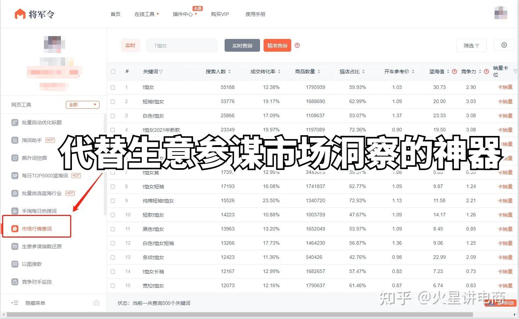This screenshot has height=319, width=519.
Task: Check the checkbox for 短袖t恤女 row
Action: 113,101
